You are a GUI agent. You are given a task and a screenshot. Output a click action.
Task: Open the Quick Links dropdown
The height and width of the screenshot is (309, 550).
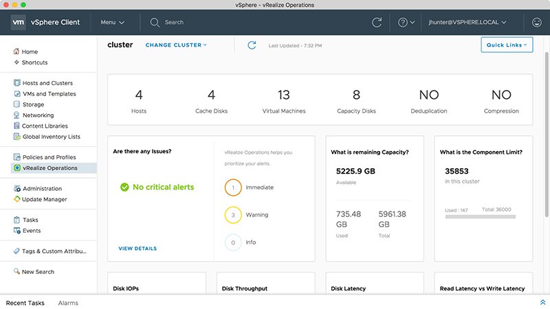(x=507, y=45)
